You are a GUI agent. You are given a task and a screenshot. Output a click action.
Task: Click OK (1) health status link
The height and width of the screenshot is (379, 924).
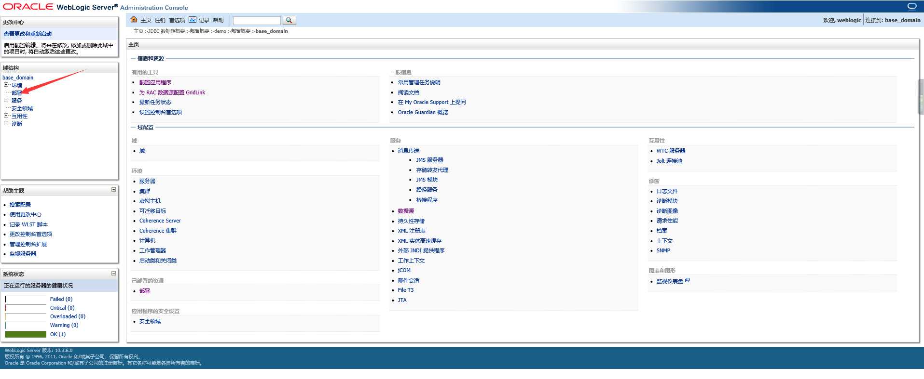(x=58, y=334)
